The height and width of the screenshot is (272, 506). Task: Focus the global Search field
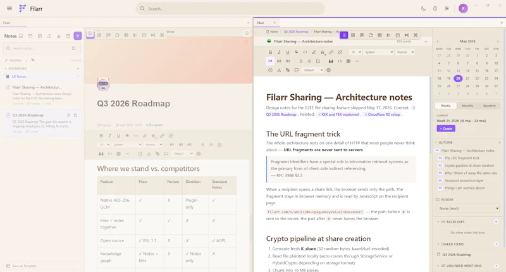(230, 9)
